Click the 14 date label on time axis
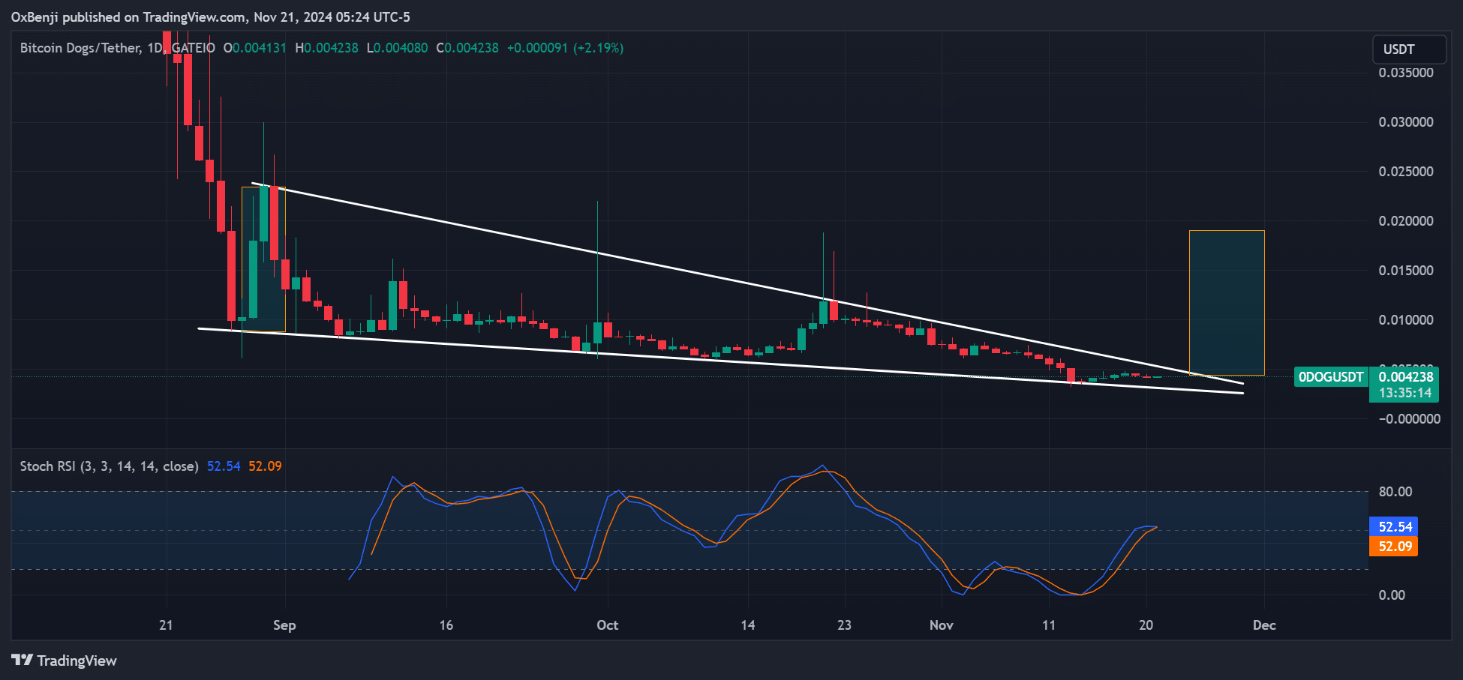Viewport: 1463px width, 680px height. click(x=748, y=625)
